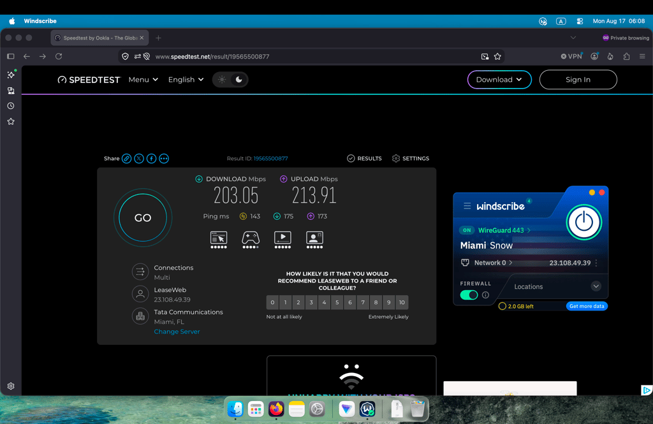
Task: Expand Windscribe Locations list
Action: (596, 286)
